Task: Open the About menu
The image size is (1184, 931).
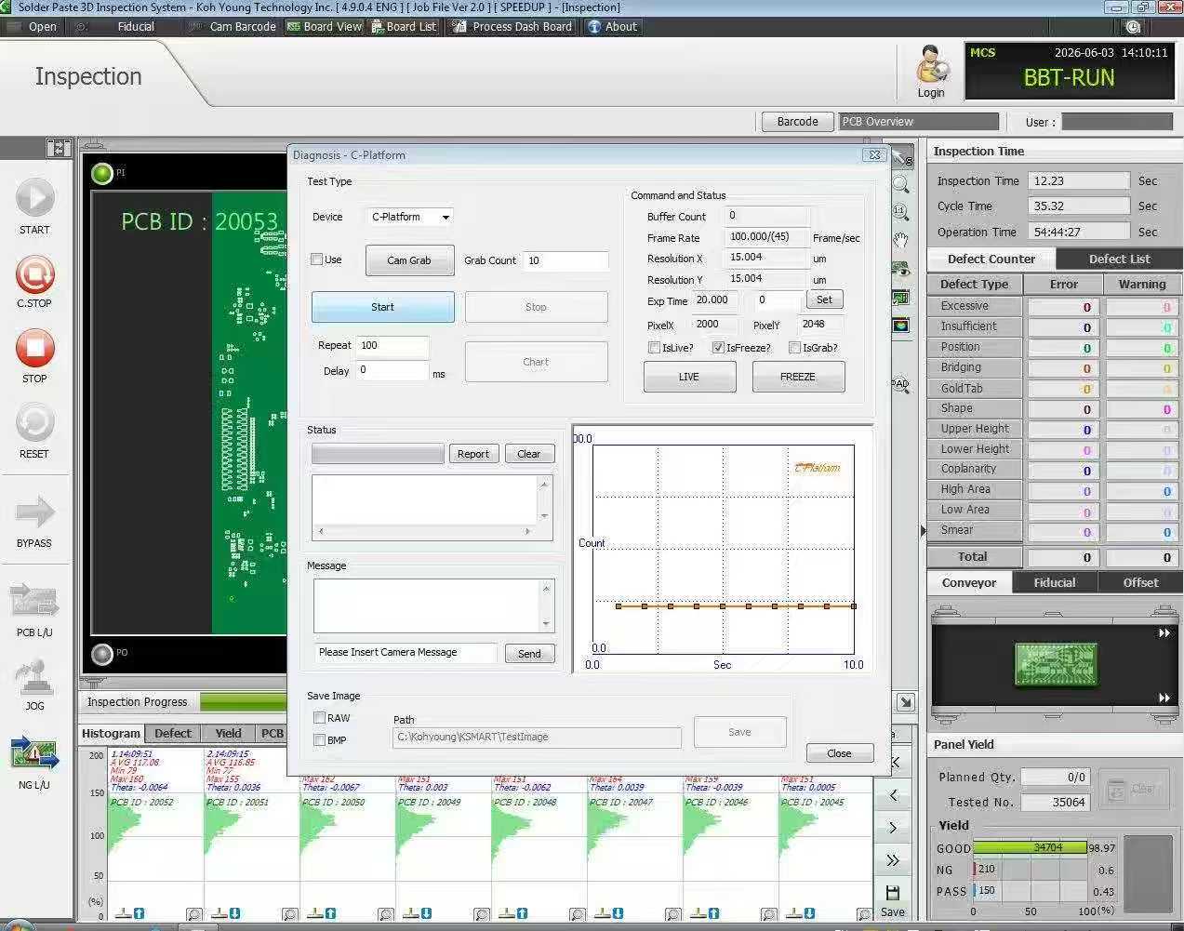Action: coord(612,27)
